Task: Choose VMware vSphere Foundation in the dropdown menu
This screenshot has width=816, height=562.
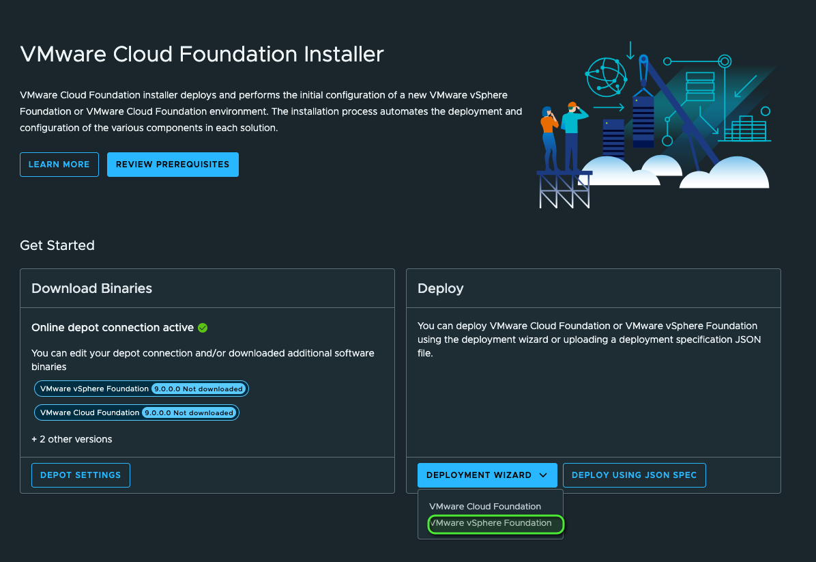Action: (x=491, y=523)
